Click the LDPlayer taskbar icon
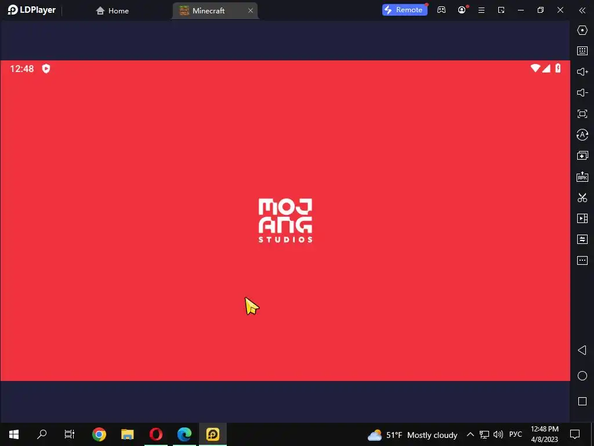Image resolution: width=594 pixels, height=446 pixels. pos(212,434)
